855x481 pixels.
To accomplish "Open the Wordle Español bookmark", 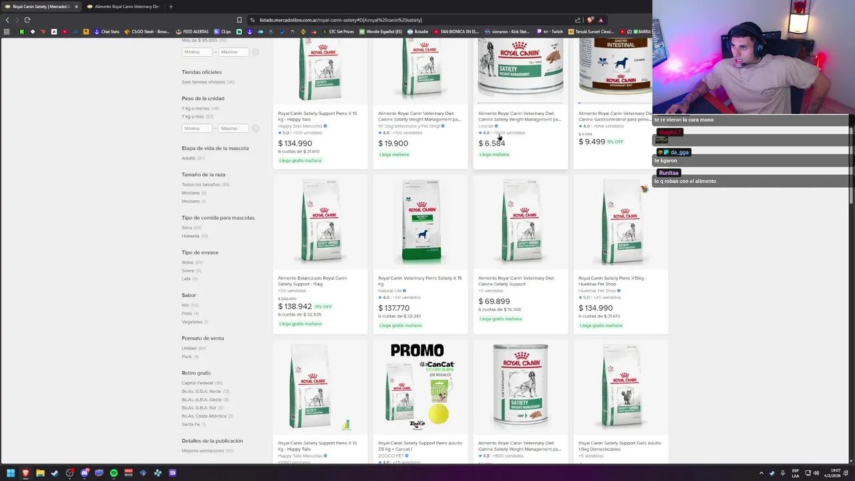I will point(381,31).
